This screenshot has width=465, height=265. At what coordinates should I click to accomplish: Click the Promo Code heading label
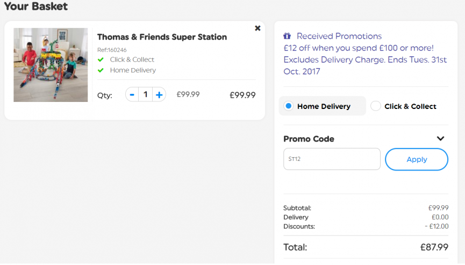coord(309,139)
